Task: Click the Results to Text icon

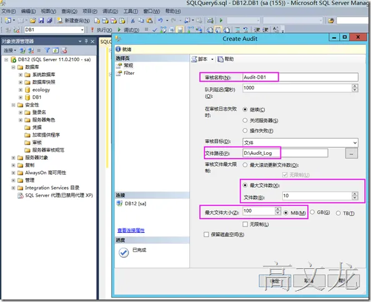Action: (x=210, y=30)
